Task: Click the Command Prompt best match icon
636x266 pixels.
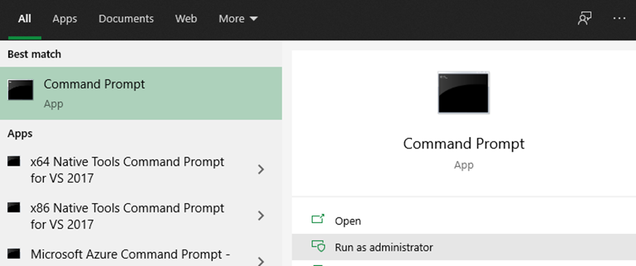Action: pos(21,90)
